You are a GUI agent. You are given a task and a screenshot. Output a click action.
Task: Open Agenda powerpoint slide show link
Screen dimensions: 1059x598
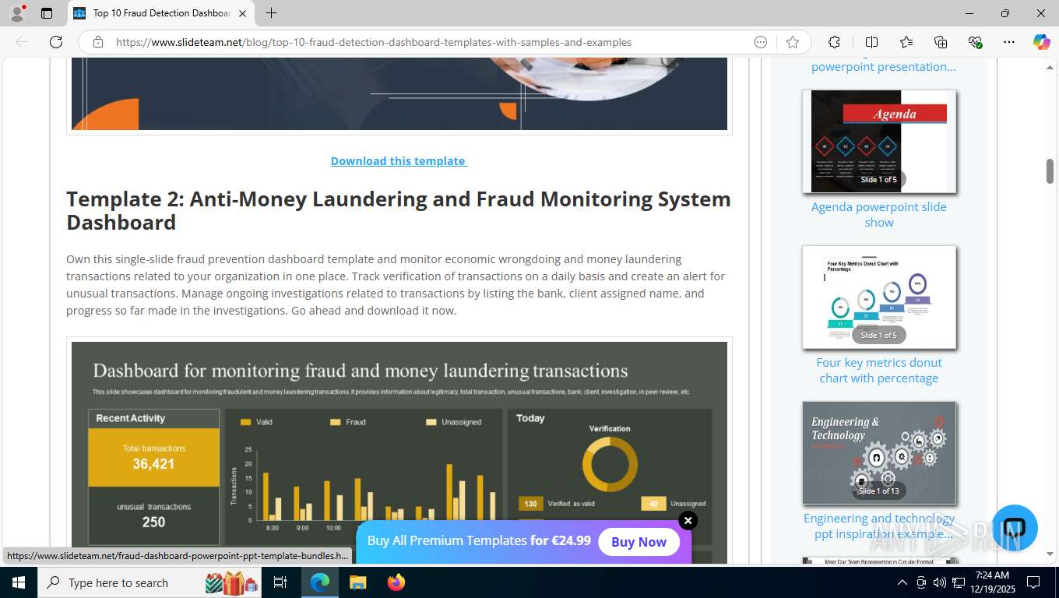879,214
